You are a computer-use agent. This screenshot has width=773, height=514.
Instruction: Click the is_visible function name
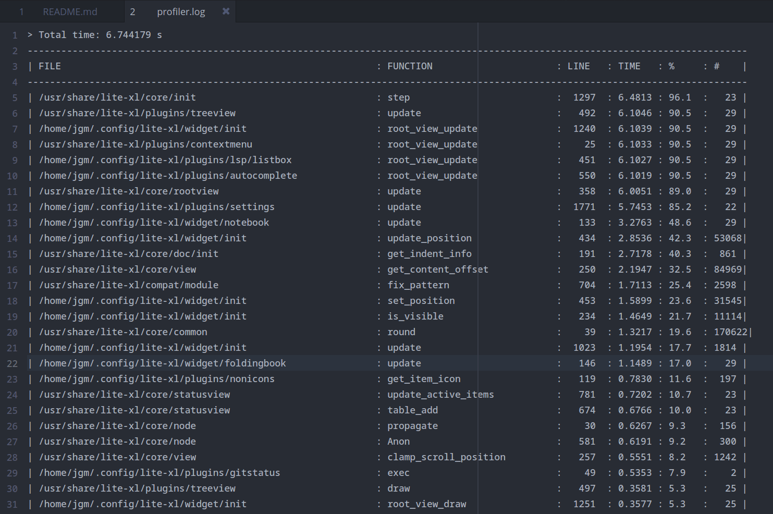coord(415,316)
